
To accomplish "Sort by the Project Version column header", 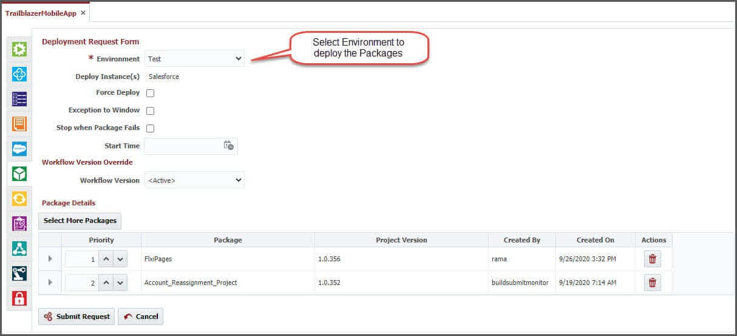I will click(x=401, y=240).
